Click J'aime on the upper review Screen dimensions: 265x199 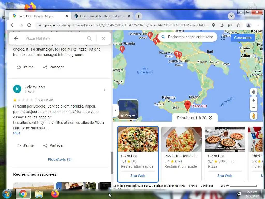(x=25, y=67)
